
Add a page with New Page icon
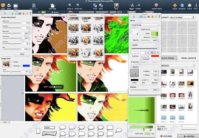[52, 6]
